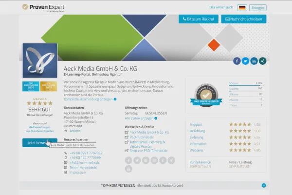
Task: Click the 10.042 Bewertungen count
Action: coord(40,115)
